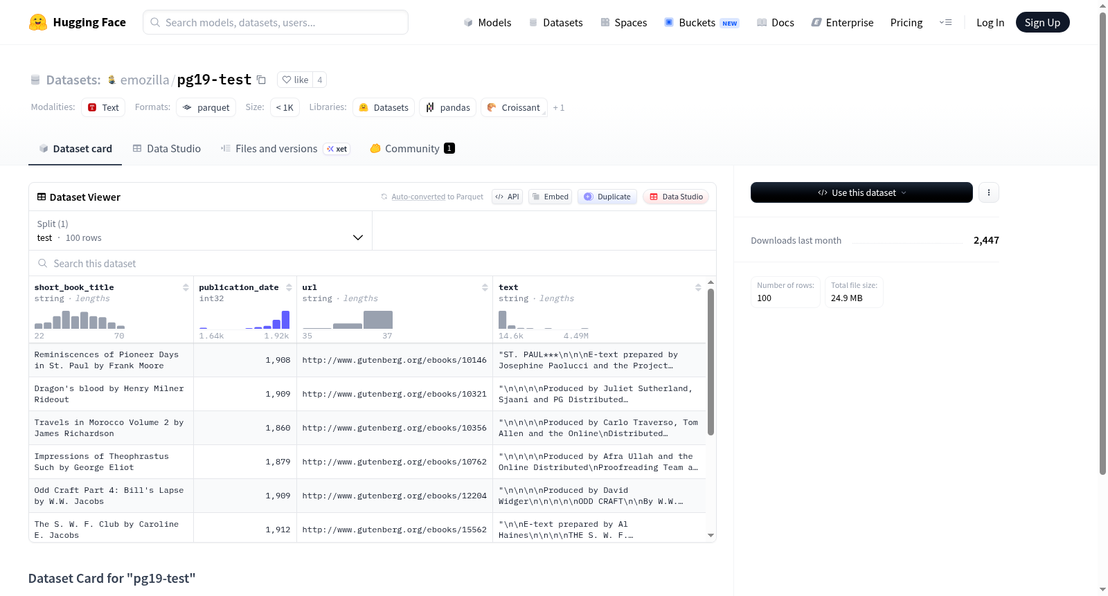Switch to the Data Studio tab
This screenshot has width=1108, height=596.
pyautogui.click(x=167, y=148)
